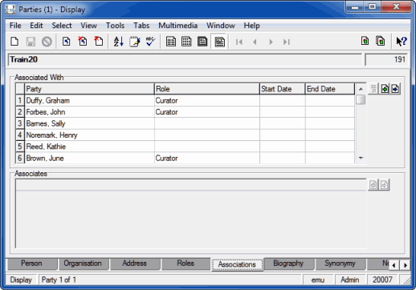Image resolution: width=416 pixels, height=290 pixels.
Task: Click the first greyed icon beside Associates
Action: tap(373, 184)
